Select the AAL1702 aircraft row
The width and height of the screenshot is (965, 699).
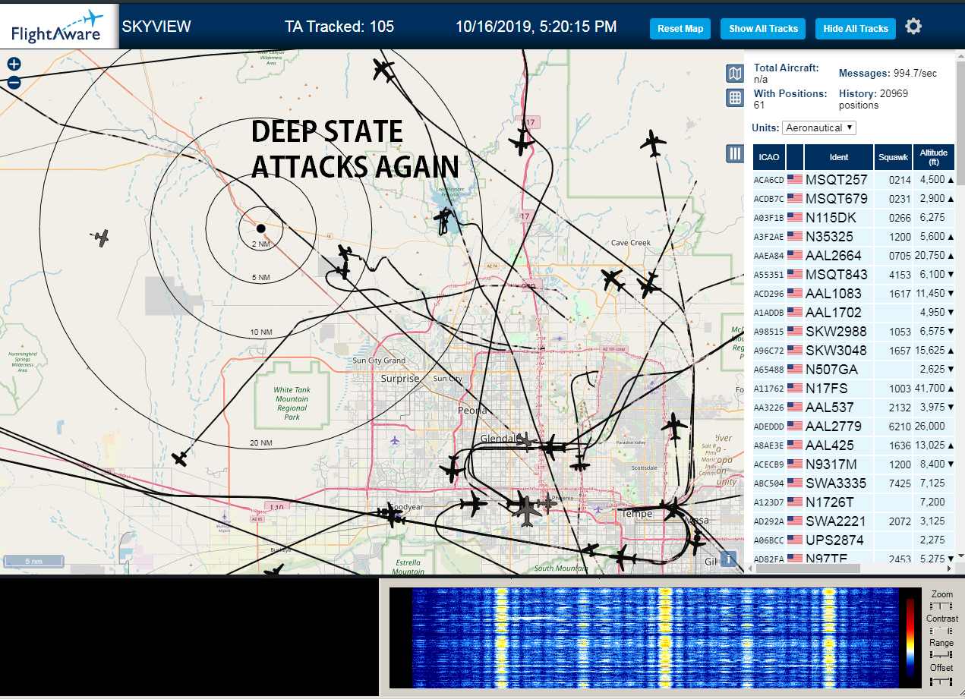click(x=854, y=313)
